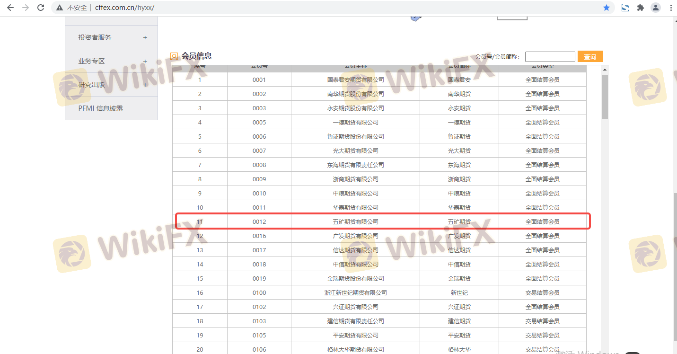Select full name 兴证期货有限公司
The image size is (677, 354).
click(x=355, y=307)
